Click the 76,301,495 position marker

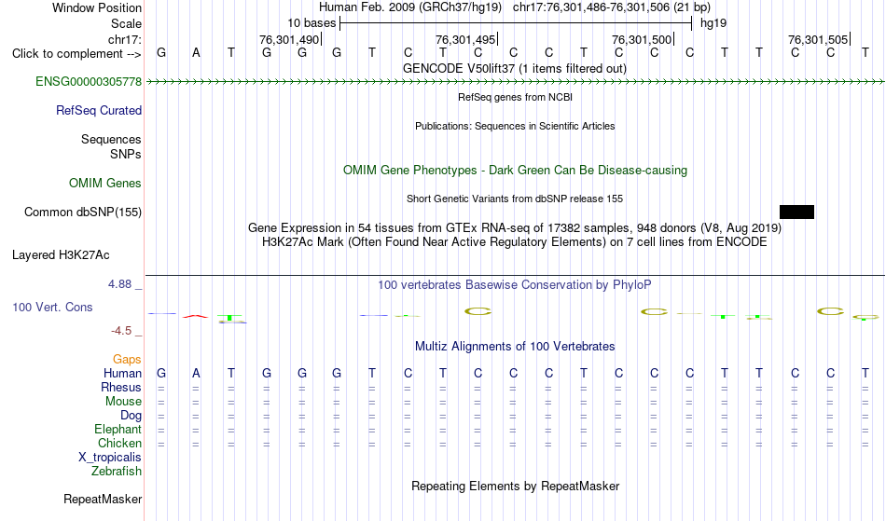point(466,39)
